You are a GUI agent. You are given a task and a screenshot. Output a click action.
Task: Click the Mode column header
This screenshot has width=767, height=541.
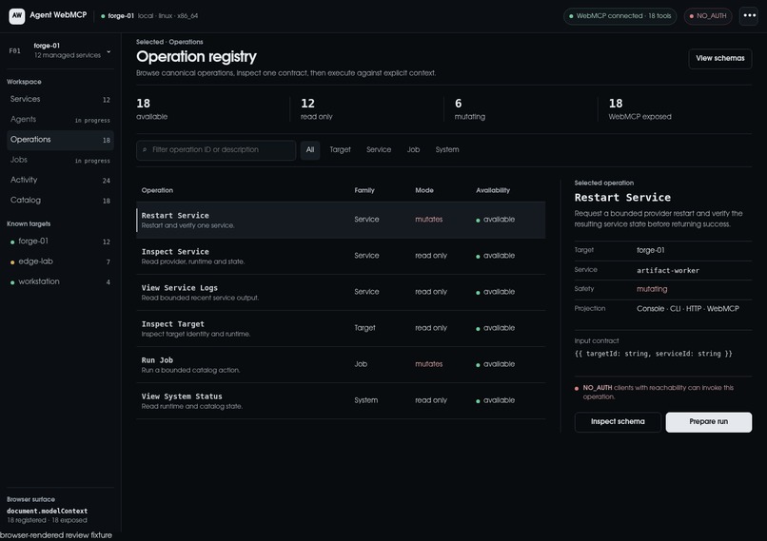pos(424,190)
